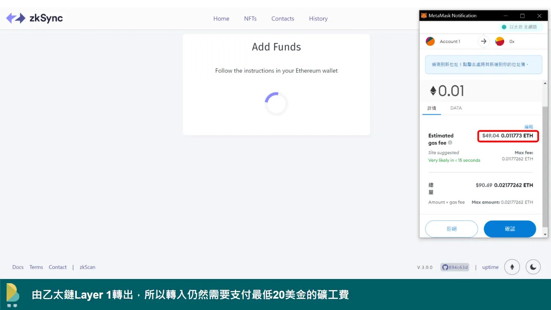Reject the transaction via 拒絕 button
Viewport: 551px width, 310px height.
point(451,229)
